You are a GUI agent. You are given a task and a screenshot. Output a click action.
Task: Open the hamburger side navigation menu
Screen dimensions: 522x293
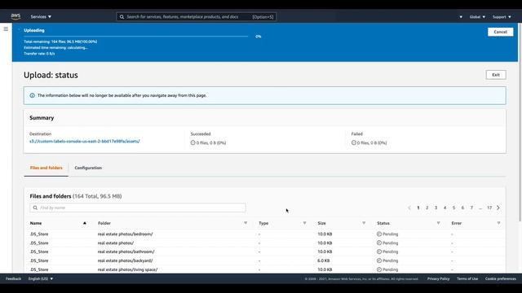pyautogui.click(x=6, y=29)
